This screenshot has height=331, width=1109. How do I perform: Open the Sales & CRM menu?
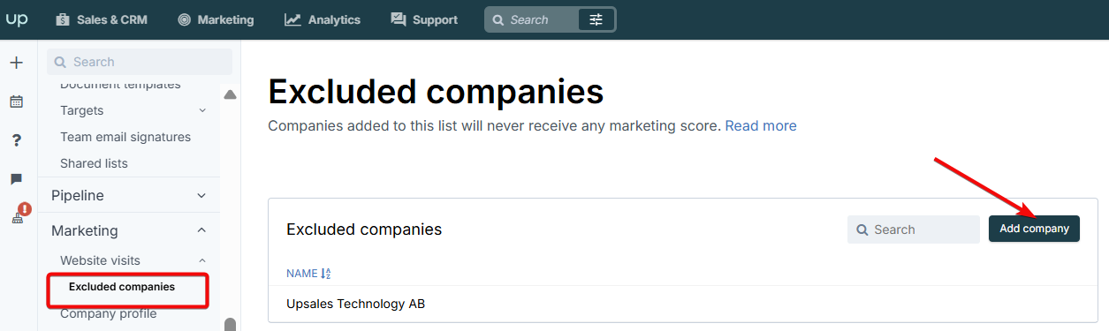click(102, 19)
